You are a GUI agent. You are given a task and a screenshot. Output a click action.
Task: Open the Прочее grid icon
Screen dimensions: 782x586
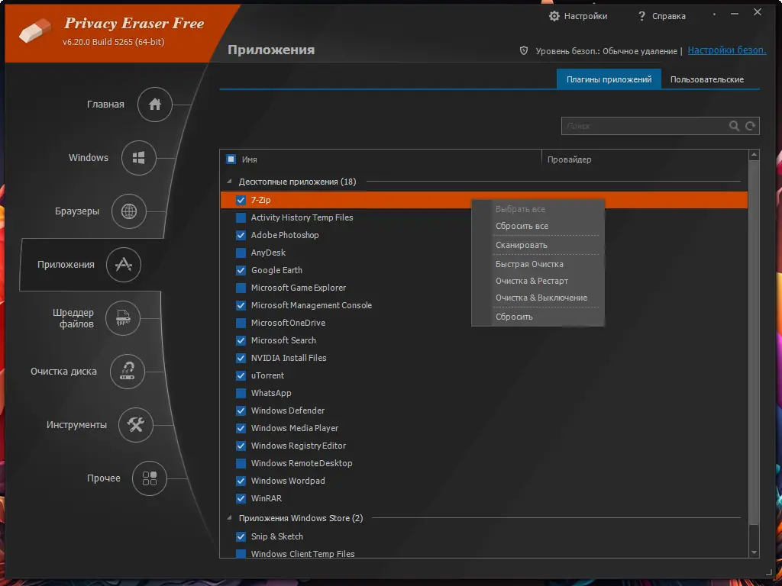[150, 478]
